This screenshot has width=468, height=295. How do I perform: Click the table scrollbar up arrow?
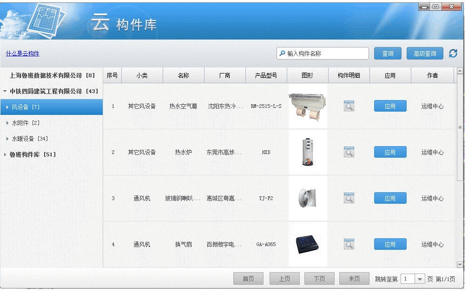tap(460, 71)
